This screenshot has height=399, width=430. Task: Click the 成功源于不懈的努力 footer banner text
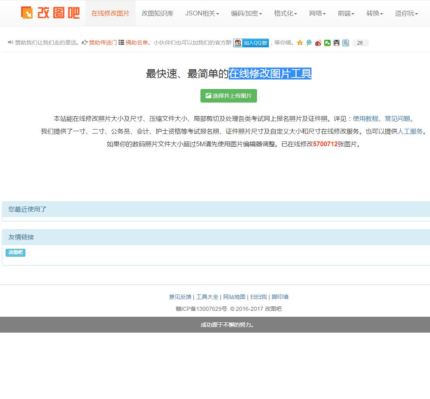tap(227, 325)
